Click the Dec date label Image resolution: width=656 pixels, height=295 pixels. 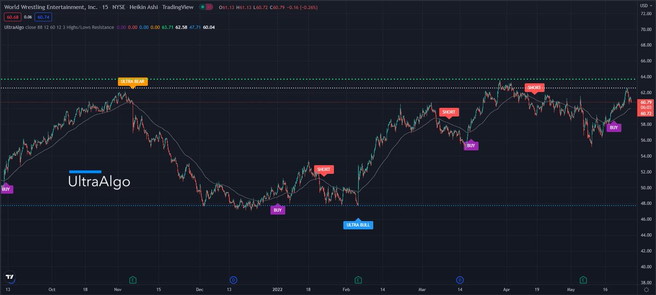199,291
